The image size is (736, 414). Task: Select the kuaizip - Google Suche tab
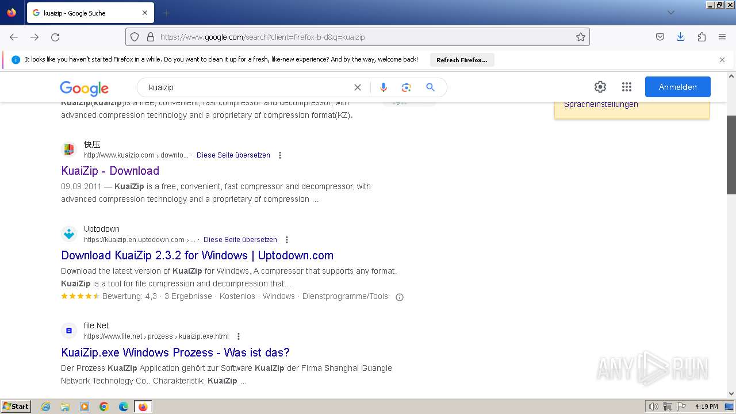pos(90,13)
